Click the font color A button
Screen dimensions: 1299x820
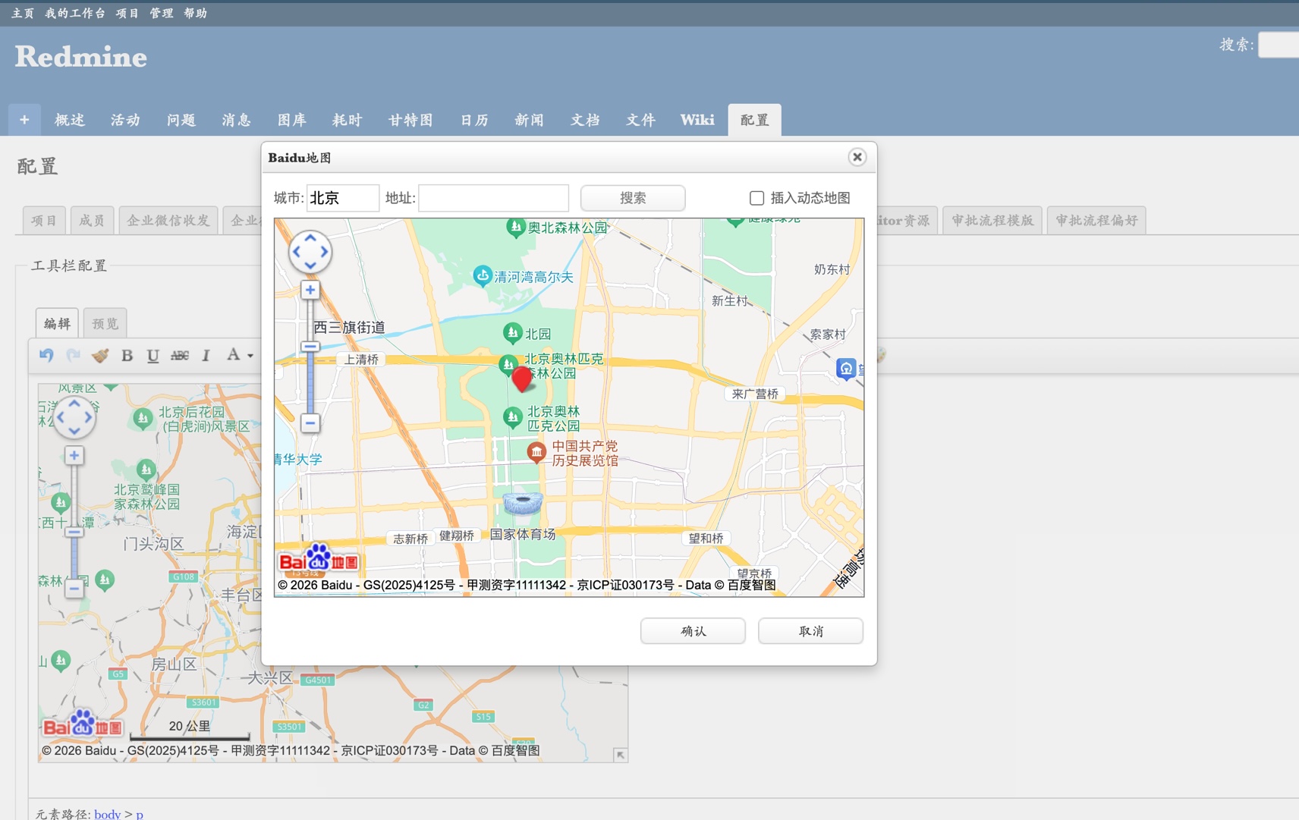tap(234, 354)
